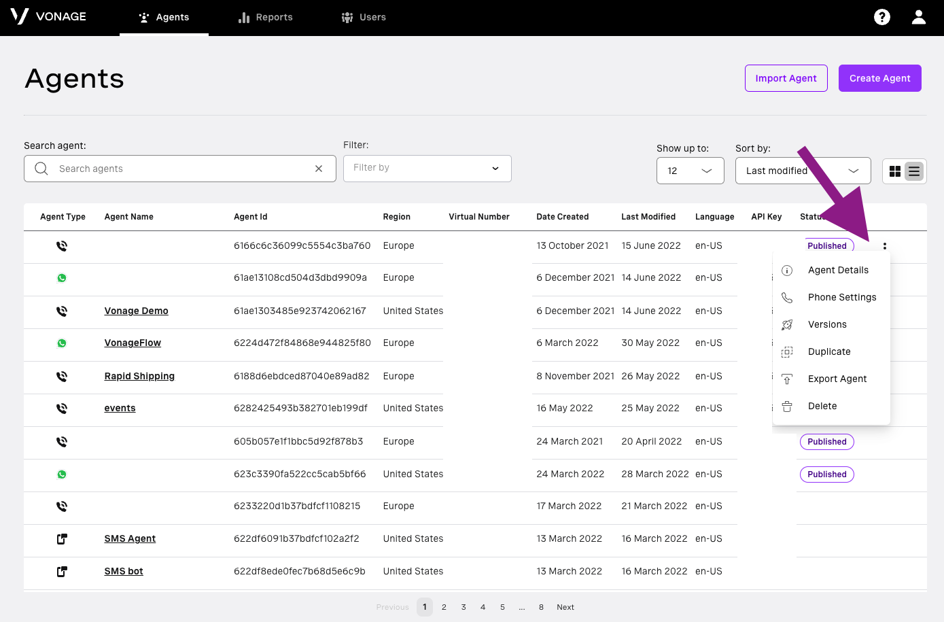Click telephony icon for events row
Image resolution: width=944 pixels, height=622 pixels.
(x=62, y=409)
